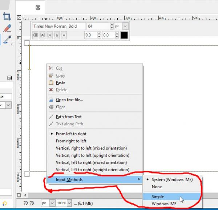Close the image tab
This screenshot has width=218, height=210.
coord(38,7)
